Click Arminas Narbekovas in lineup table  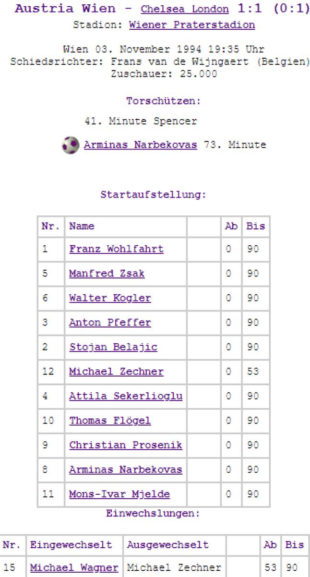(126, 470)
